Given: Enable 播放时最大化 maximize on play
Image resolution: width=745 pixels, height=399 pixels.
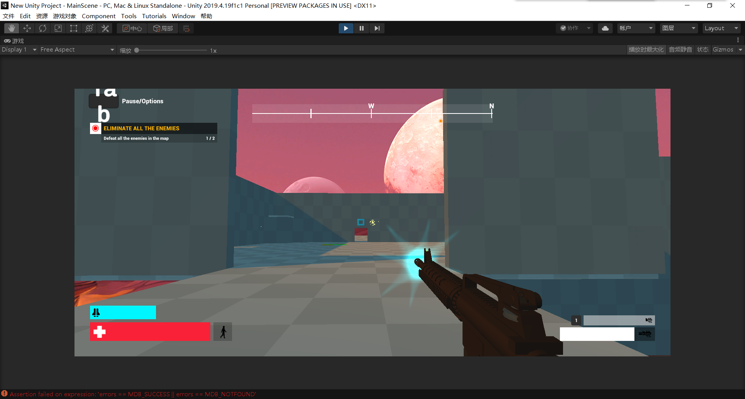Looking at the screenshot, I should point(646,50).
